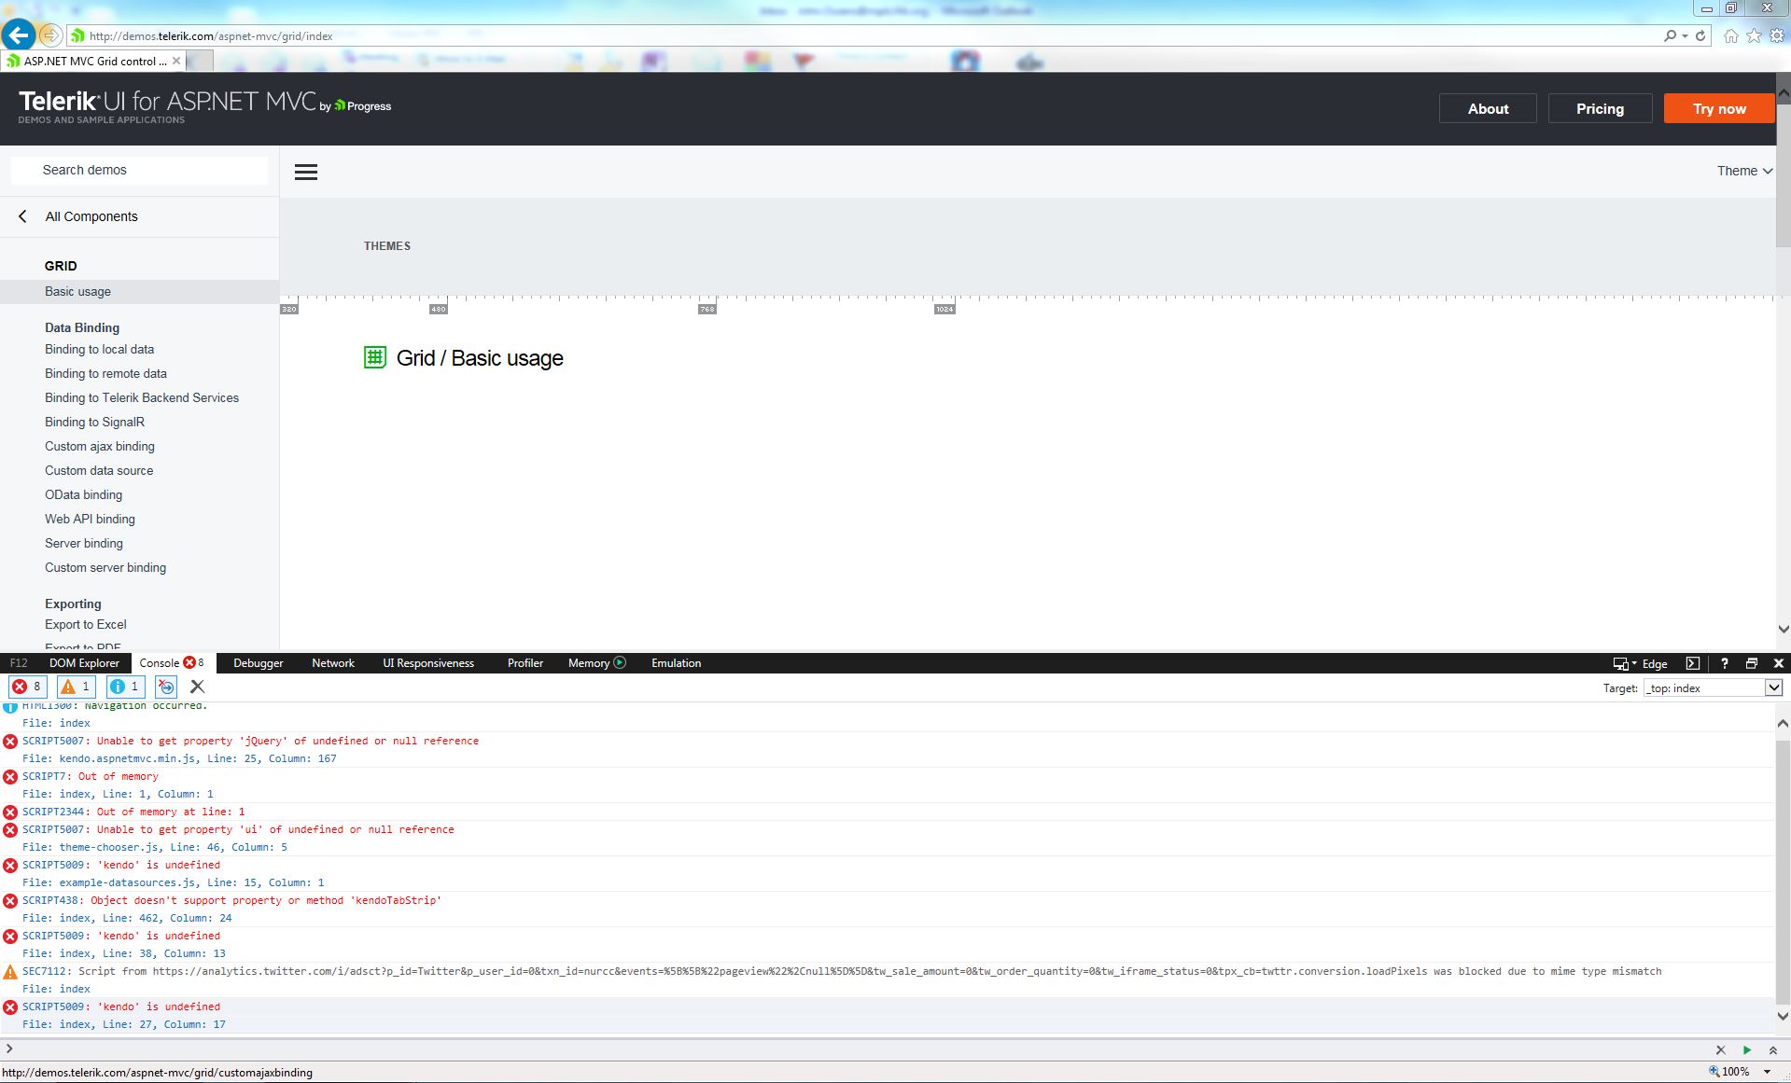The width and height of the screenshot is (1791, 1083).
Task: Open the UI Responsiveness tab
Action: pyautogui.click(x=428, y=663)
